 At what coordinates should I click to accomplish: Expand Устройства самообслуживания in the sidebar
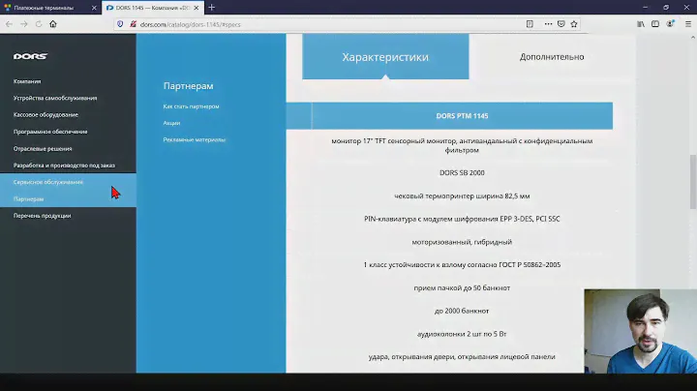55,98
